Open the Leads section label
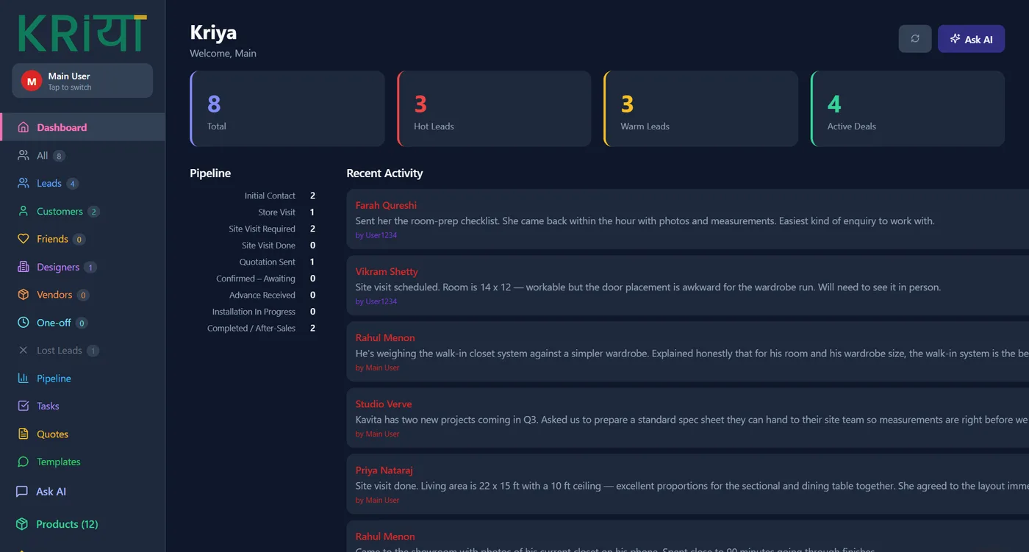 49,183
